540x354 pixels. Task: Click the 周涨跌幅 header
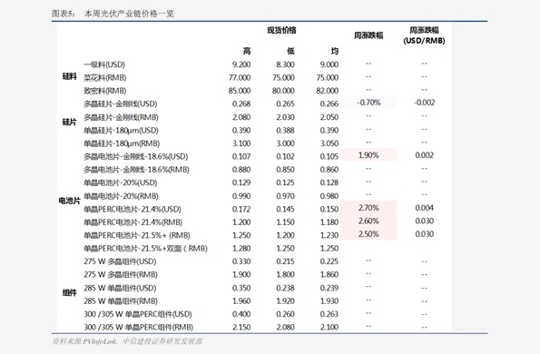[x=368, y=35]
